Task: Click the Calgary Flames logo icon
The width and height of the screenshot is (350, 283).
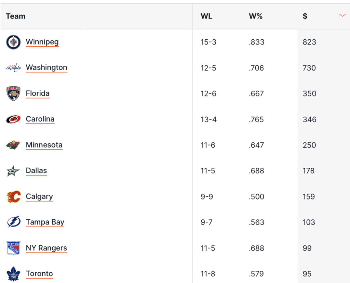Action: pos(13,197)
